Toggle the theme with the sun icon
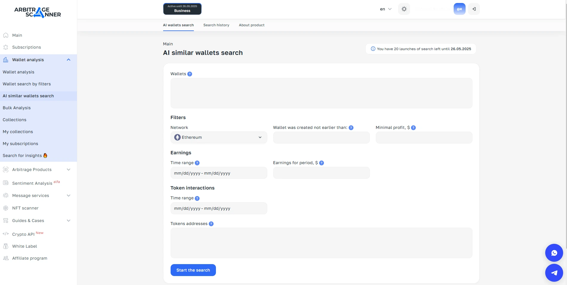The height and width of the screenshot is (285, 567). pyautogui.click(x=404, y=9)
